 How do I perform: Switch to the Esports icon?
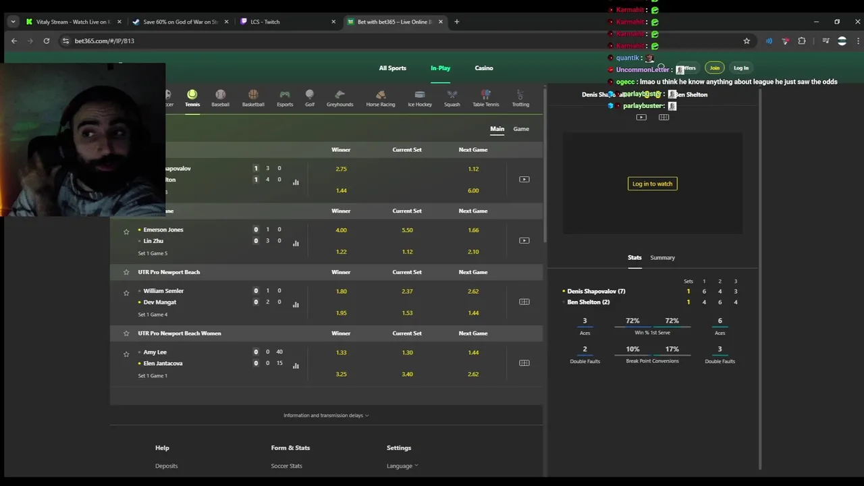[285, 98]
